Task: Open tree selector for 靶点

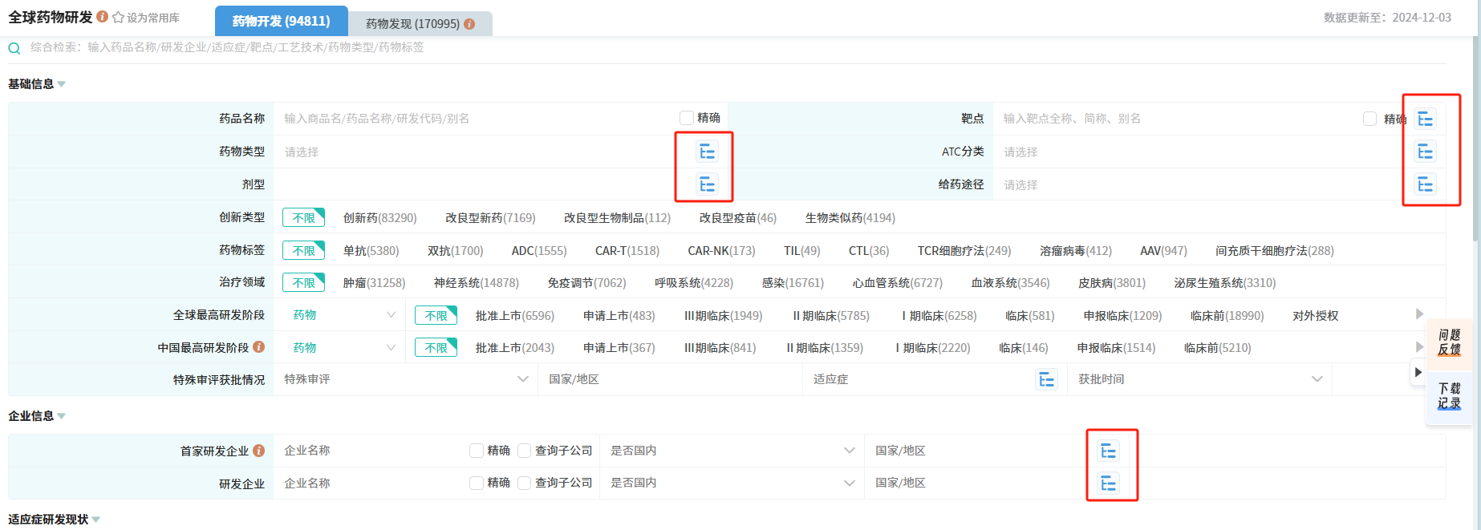Action: [x=1425, y=119]
